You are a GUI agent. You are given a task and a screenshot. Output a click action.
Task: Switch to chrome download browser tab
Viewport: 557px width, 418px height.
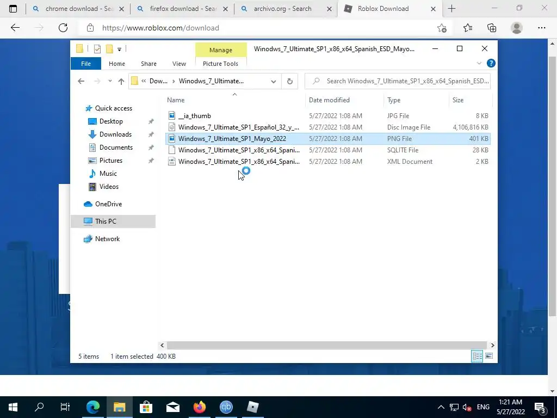coord(78,9)
